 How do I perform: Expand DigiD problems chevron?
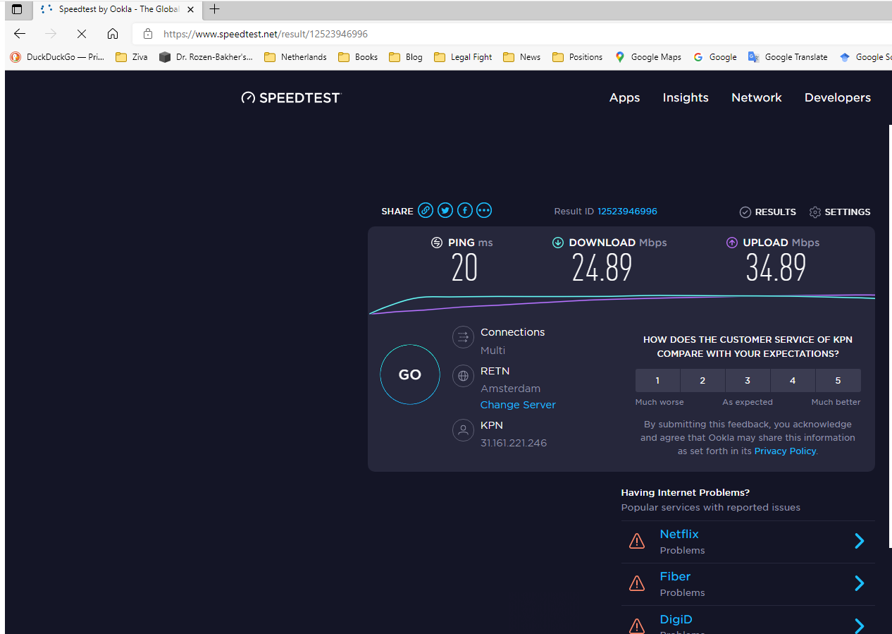(x=860, y=626)
